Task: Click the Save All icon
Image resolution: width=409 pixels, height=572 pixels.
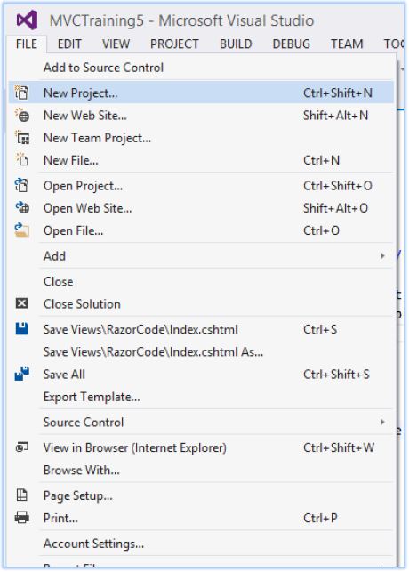Action: pyautogui.click(x=22, y=374)
